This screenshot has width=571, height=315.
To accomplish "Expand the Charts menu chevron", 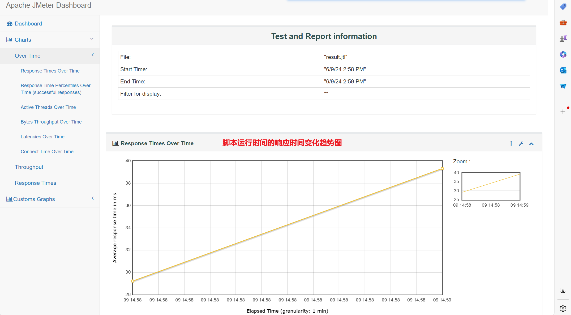I will pos(92,39).
